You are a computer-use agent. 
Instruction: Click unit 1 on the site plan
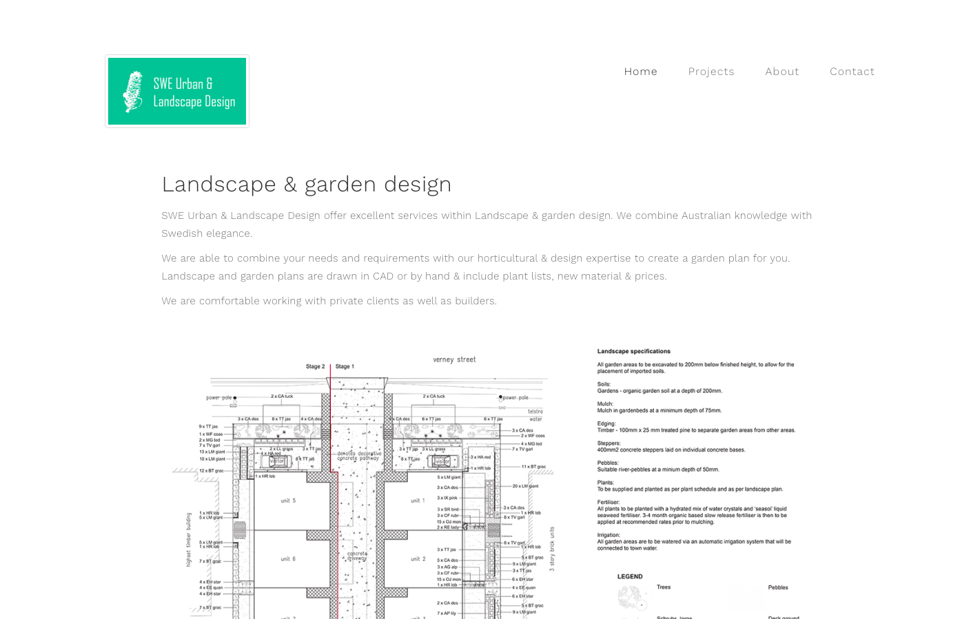418,501
